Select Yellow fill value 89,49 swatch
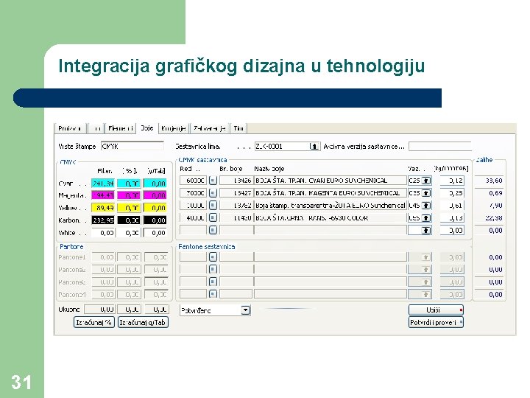The image size is (530, 398). [103, 208]
